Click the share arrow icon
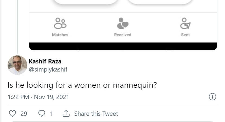 [x=66, y=114]
